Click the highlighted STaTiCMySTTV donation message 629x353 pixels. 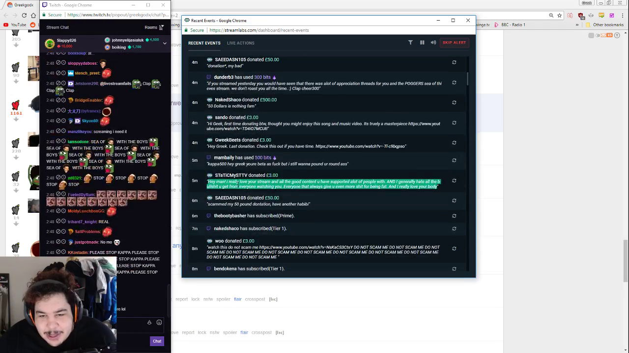[323, 184]
